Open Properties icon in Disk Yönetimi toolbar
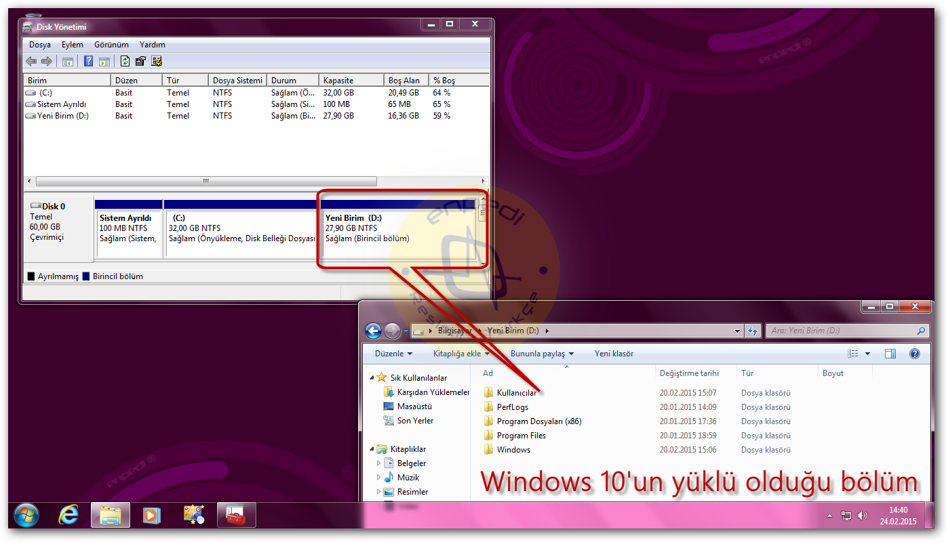The image size is (948, 542). [x=141, y=62]
